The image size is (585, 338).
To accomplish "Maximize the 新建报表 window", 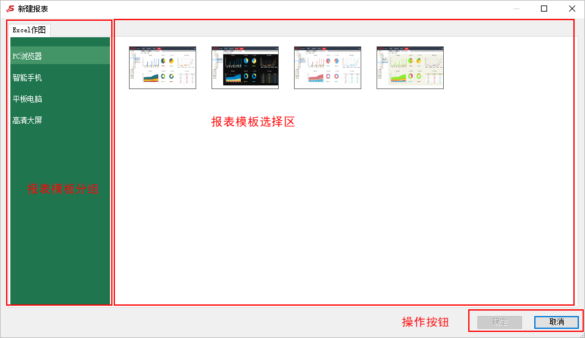I will click(x=543, y=9).
